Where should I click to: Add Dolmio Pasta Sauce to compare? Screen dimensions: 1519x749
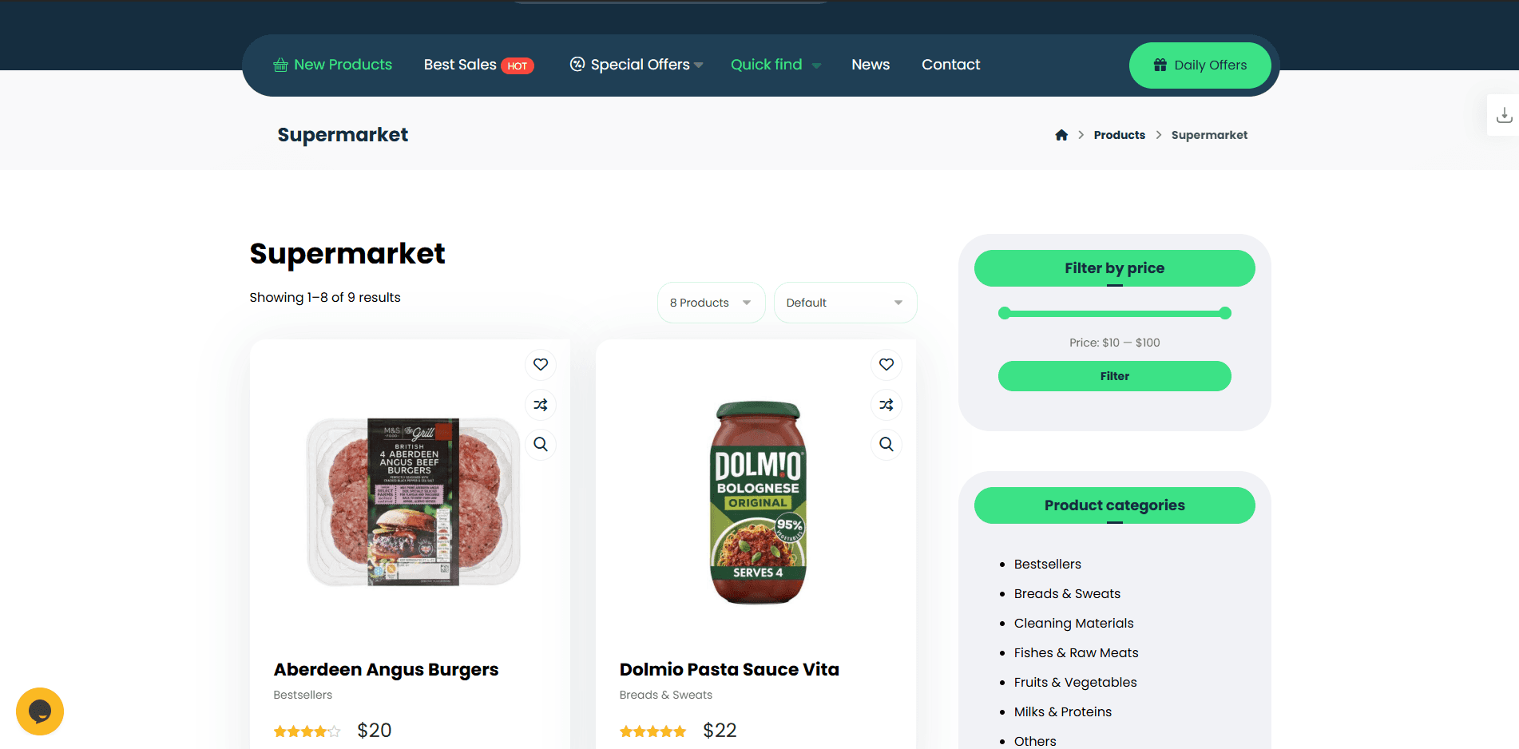[x=886, y=405]
